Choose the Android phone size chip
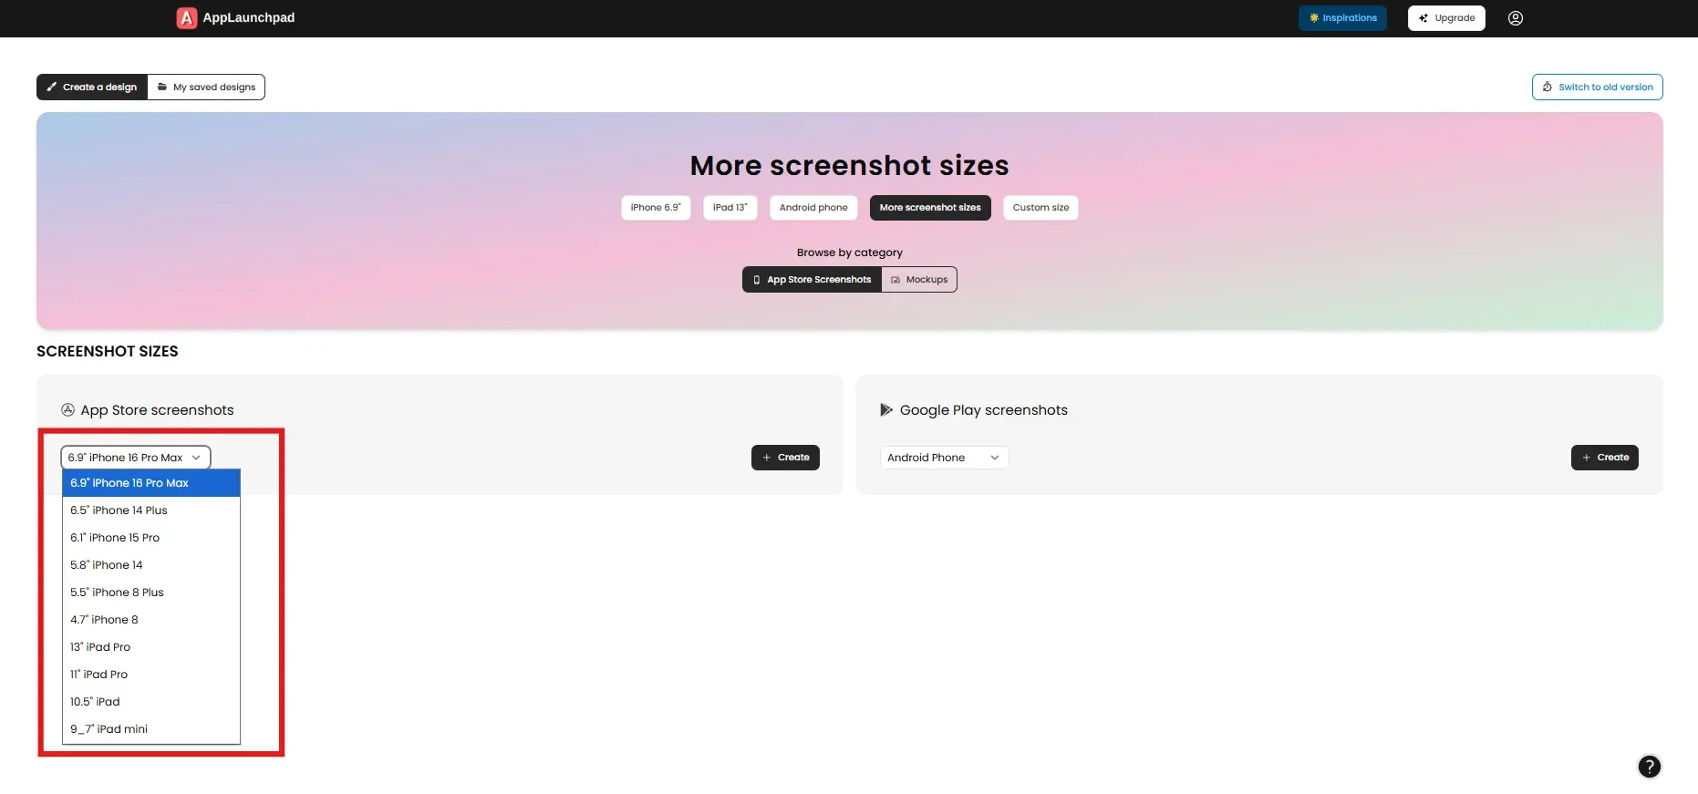 pyautogui.click(x=813, y=208)
